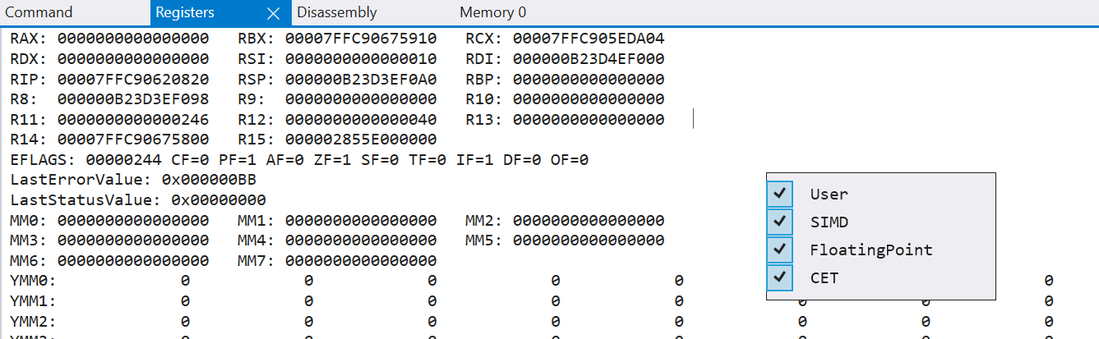
Task: Uncheck the User registers option
Action: tap(780, 195)
